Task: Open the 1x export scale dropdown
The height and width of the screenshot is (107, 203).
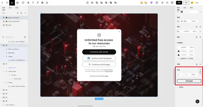Action: pyautogui.click(x=180, y=75)
